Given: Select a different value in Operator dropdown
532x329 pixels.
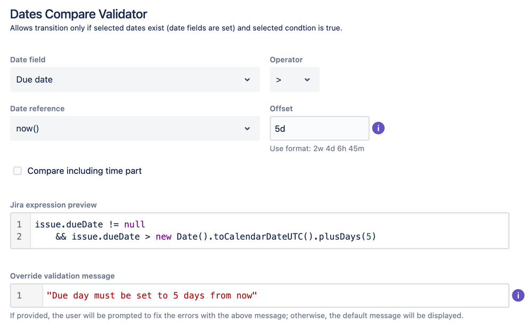Looking at the screenshot, I should pyautogui.click(x=294, y=79).
